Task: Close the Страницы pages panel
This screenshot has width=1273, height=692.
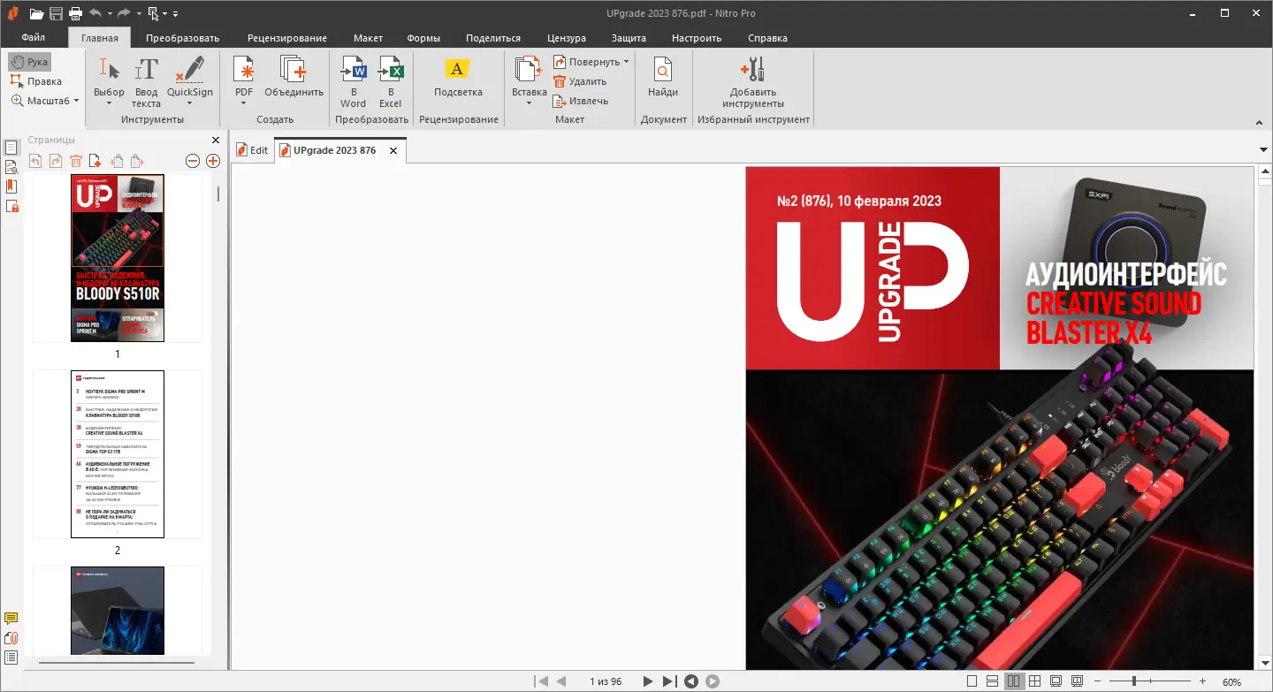Action: tap(216, 140)
